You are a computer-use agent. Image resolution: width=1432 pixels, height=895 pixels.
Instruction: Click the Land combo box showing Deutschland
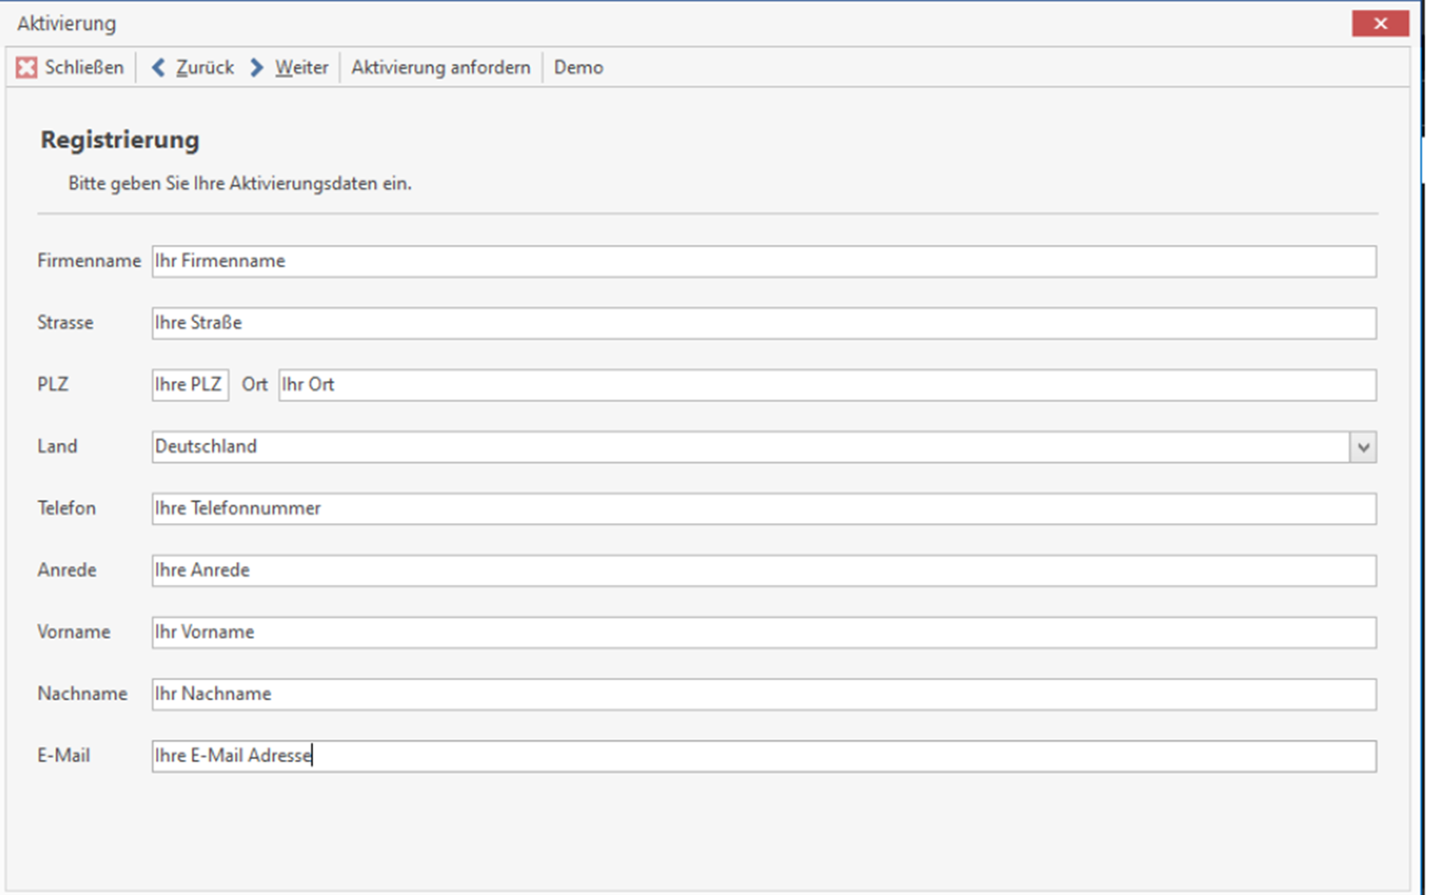pyautogui.click(x=750, y=447)
